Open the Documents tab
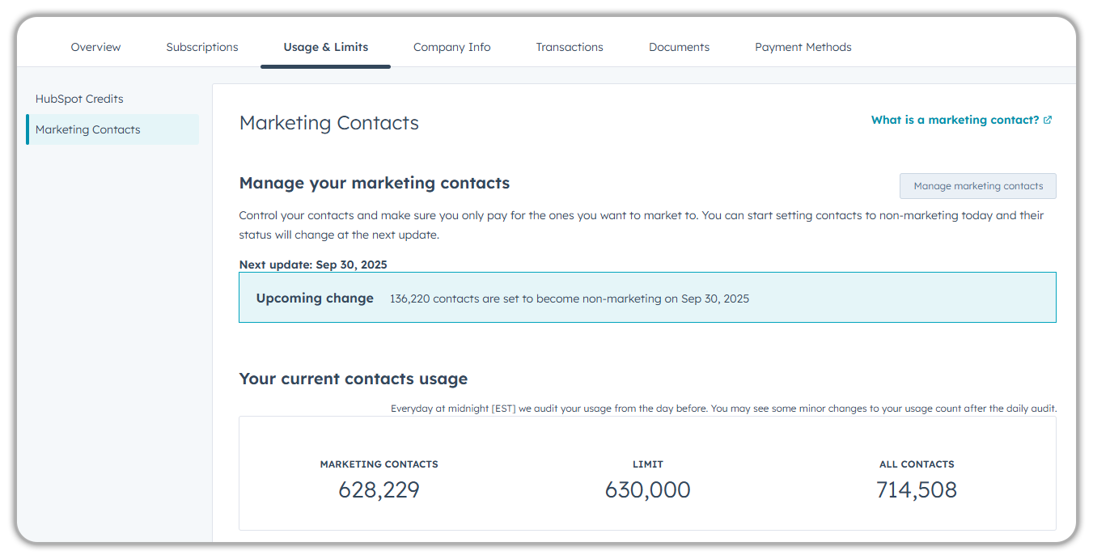Image resolution: width=1093 pixels, height=559 pixels. click(x=679, y=47)
